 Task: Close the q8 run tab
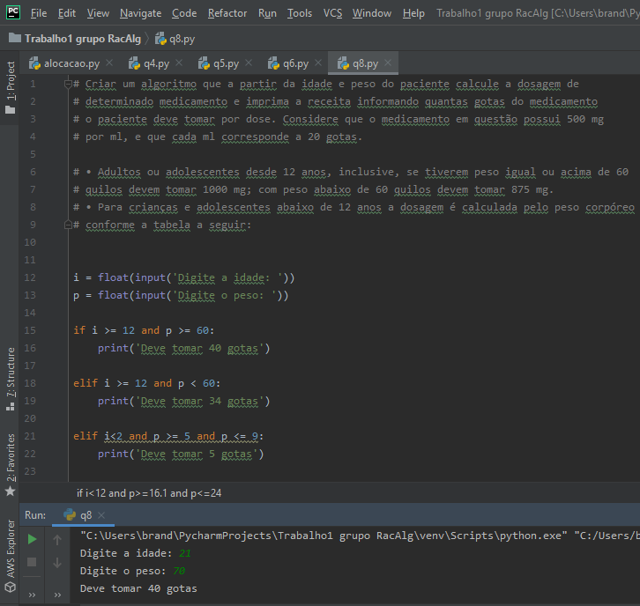click(101, 515)
